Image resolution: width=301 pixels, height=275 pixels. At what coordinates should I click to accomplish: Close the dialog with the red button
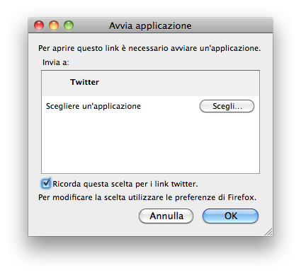(39, 25)
